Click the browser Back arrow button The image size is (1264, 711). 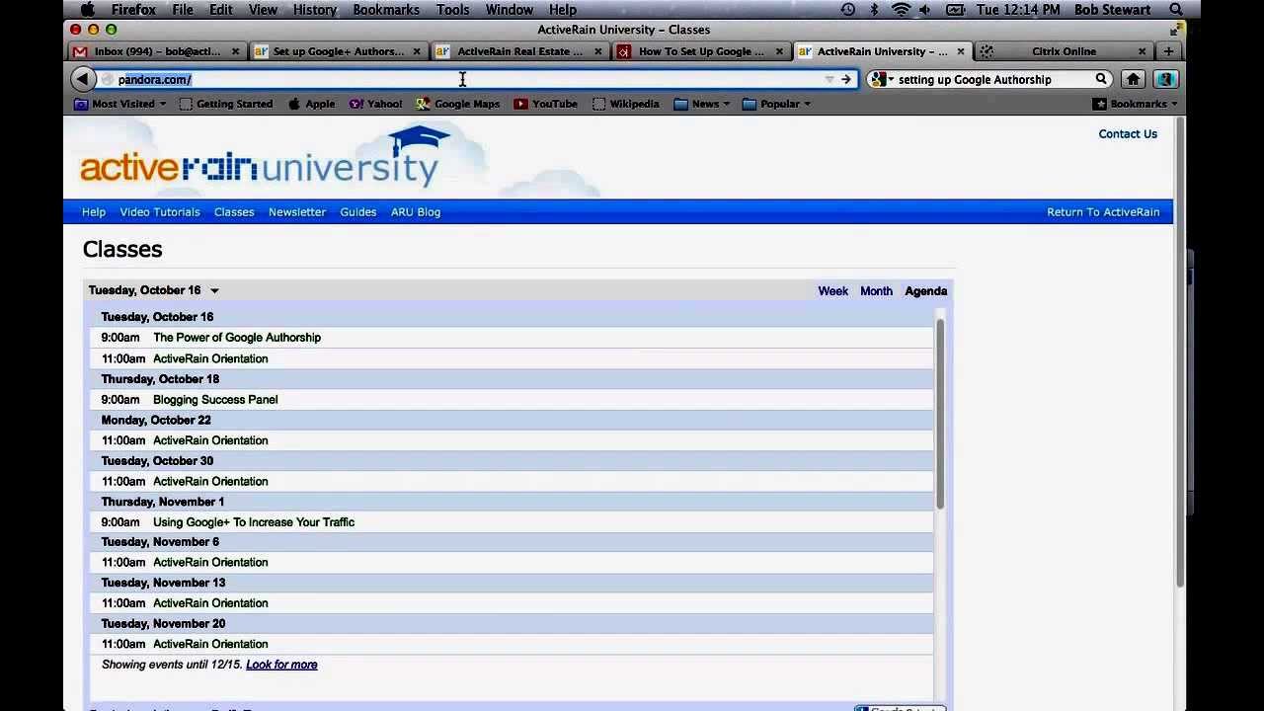[x=83, y=79]
